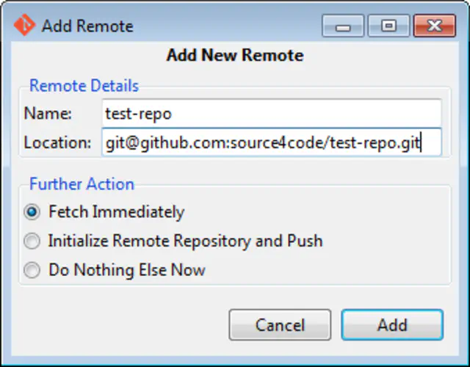Enable the Do Nothing Else Now option
This screenshot has height=367, width=470.
pyautogui.click(x=32, y=270)
